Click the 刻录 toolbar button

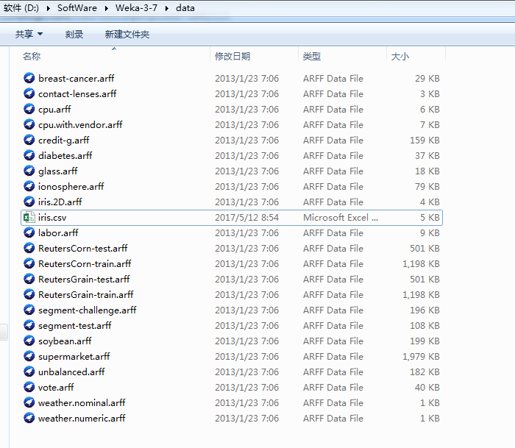pos(74,34)
